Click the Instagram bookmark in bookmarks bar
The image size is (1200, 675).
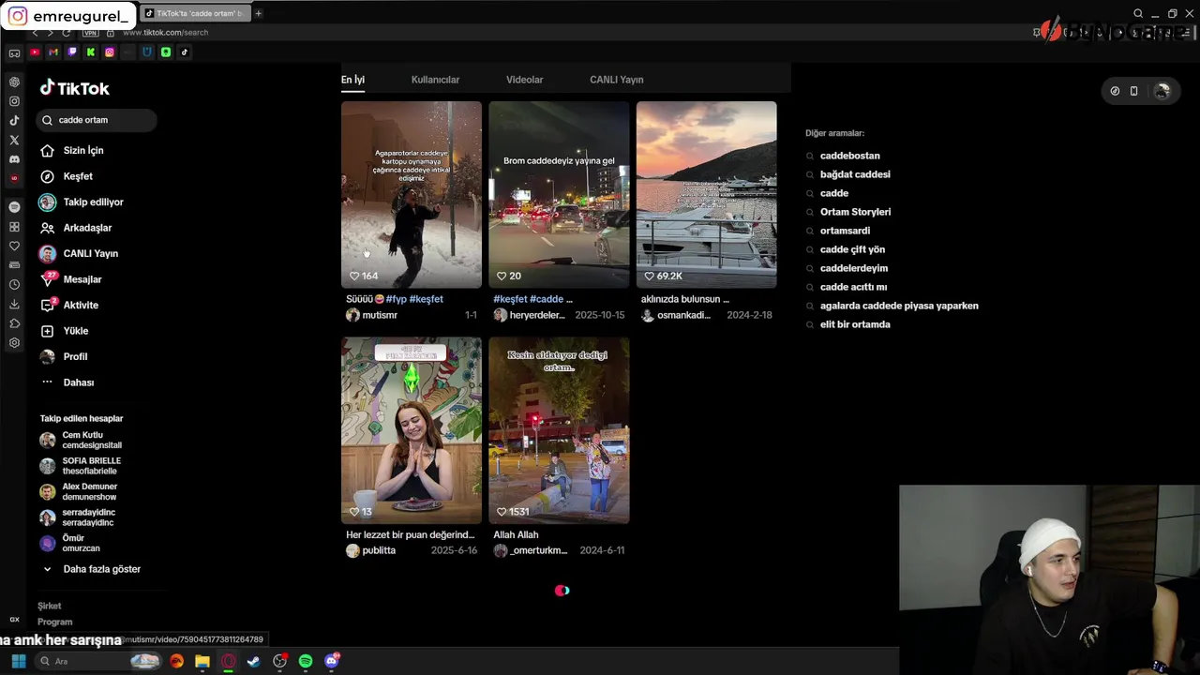(x=110, y=52)
